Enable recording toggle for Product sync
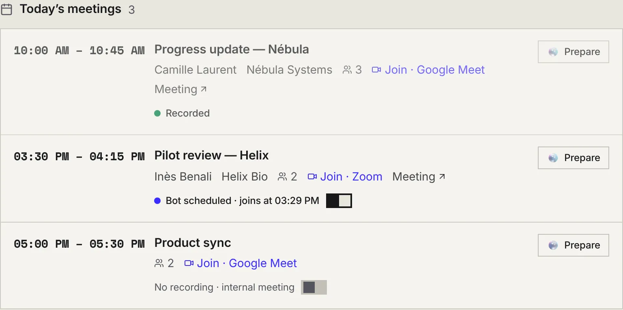The height and width of the screenshot is (310, 623). pos(314,287)
